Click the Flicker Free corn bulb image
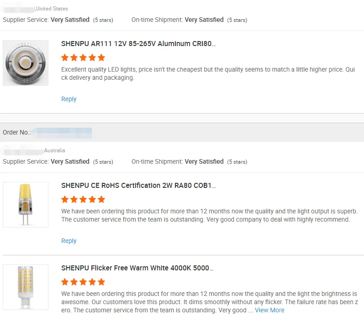The image size is (364, 321). [x=26, y=287]
